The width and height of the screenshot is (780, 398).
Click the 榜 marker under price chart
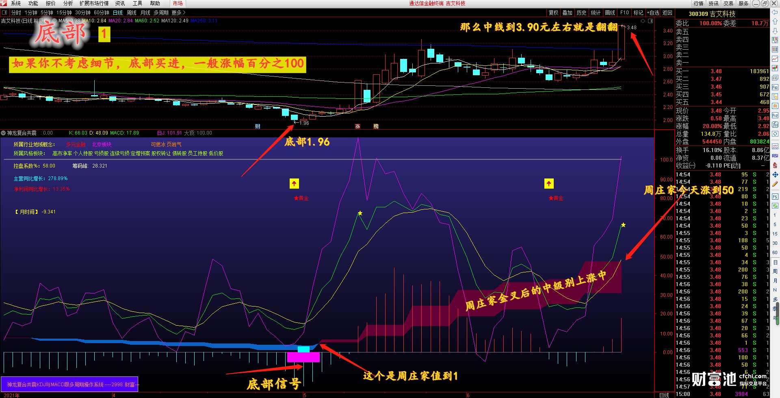376,126
